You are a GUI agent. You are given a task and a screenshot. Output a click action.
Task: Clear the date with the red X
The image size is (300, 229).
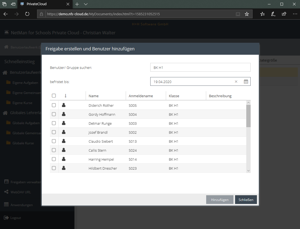(236, 81)
